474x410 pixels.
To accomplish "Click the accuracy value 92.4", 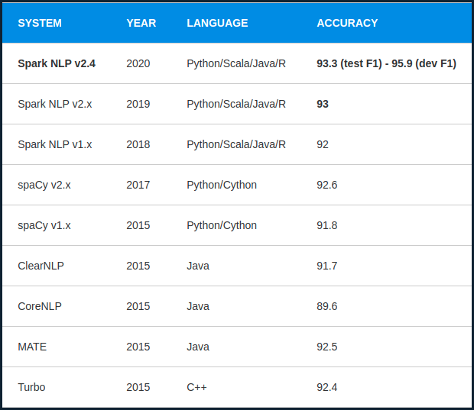I will tap(326, 387).
